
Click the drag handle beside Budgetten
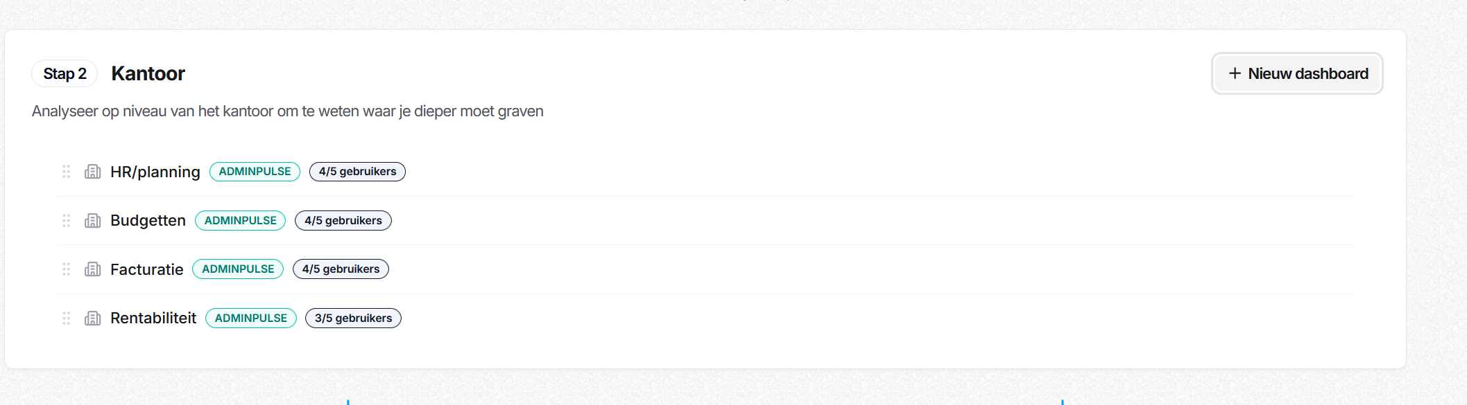pyautogui.click(x=67, y=220)
